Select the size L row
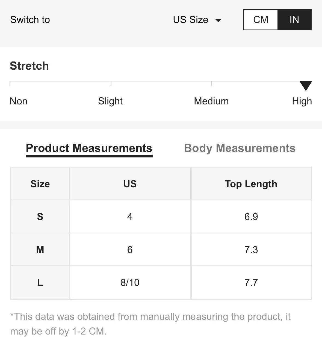The image size is (322, 340). [161, 283]
